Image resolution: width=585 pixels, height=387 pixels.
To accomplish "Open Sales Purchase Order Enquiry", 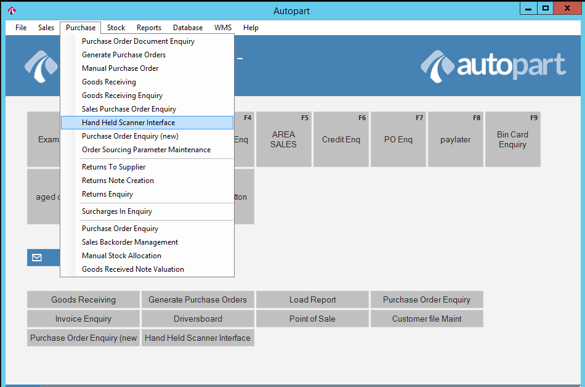I will pos(147,109).
